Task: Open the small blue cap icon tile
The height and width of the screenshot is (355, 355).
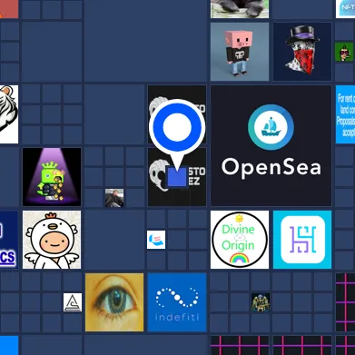Action: coord(156,240)
